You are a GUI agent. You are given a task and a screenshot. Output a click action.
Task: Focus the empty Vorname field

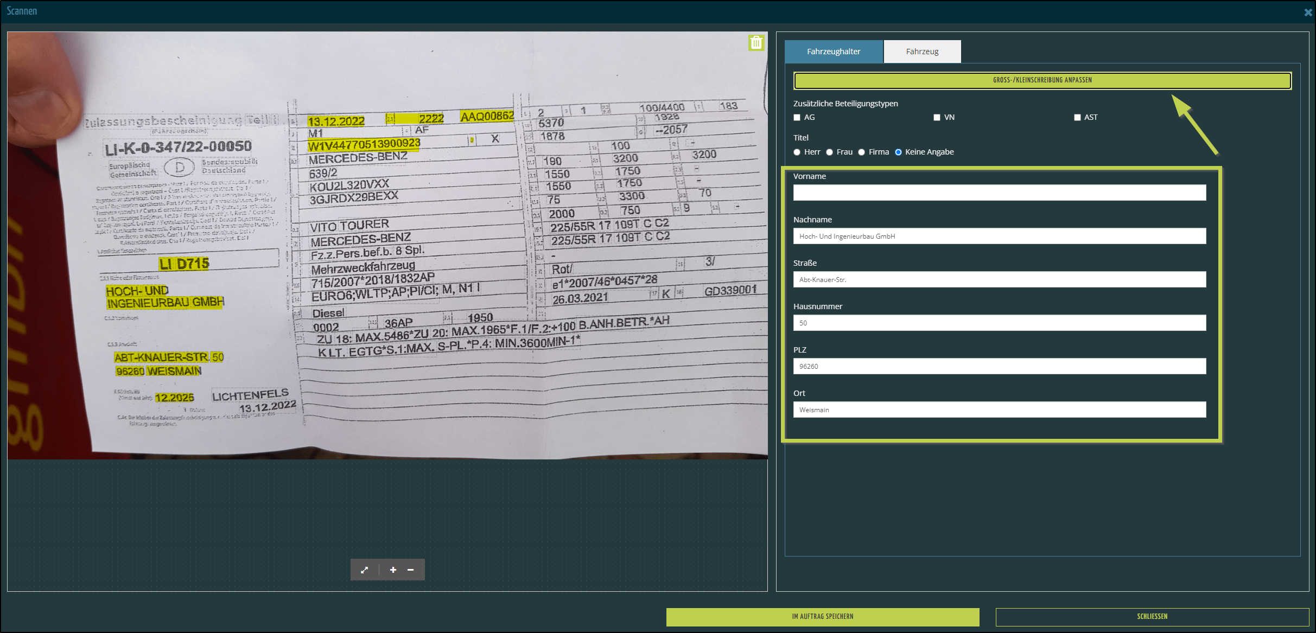click(x=999, y=193)
